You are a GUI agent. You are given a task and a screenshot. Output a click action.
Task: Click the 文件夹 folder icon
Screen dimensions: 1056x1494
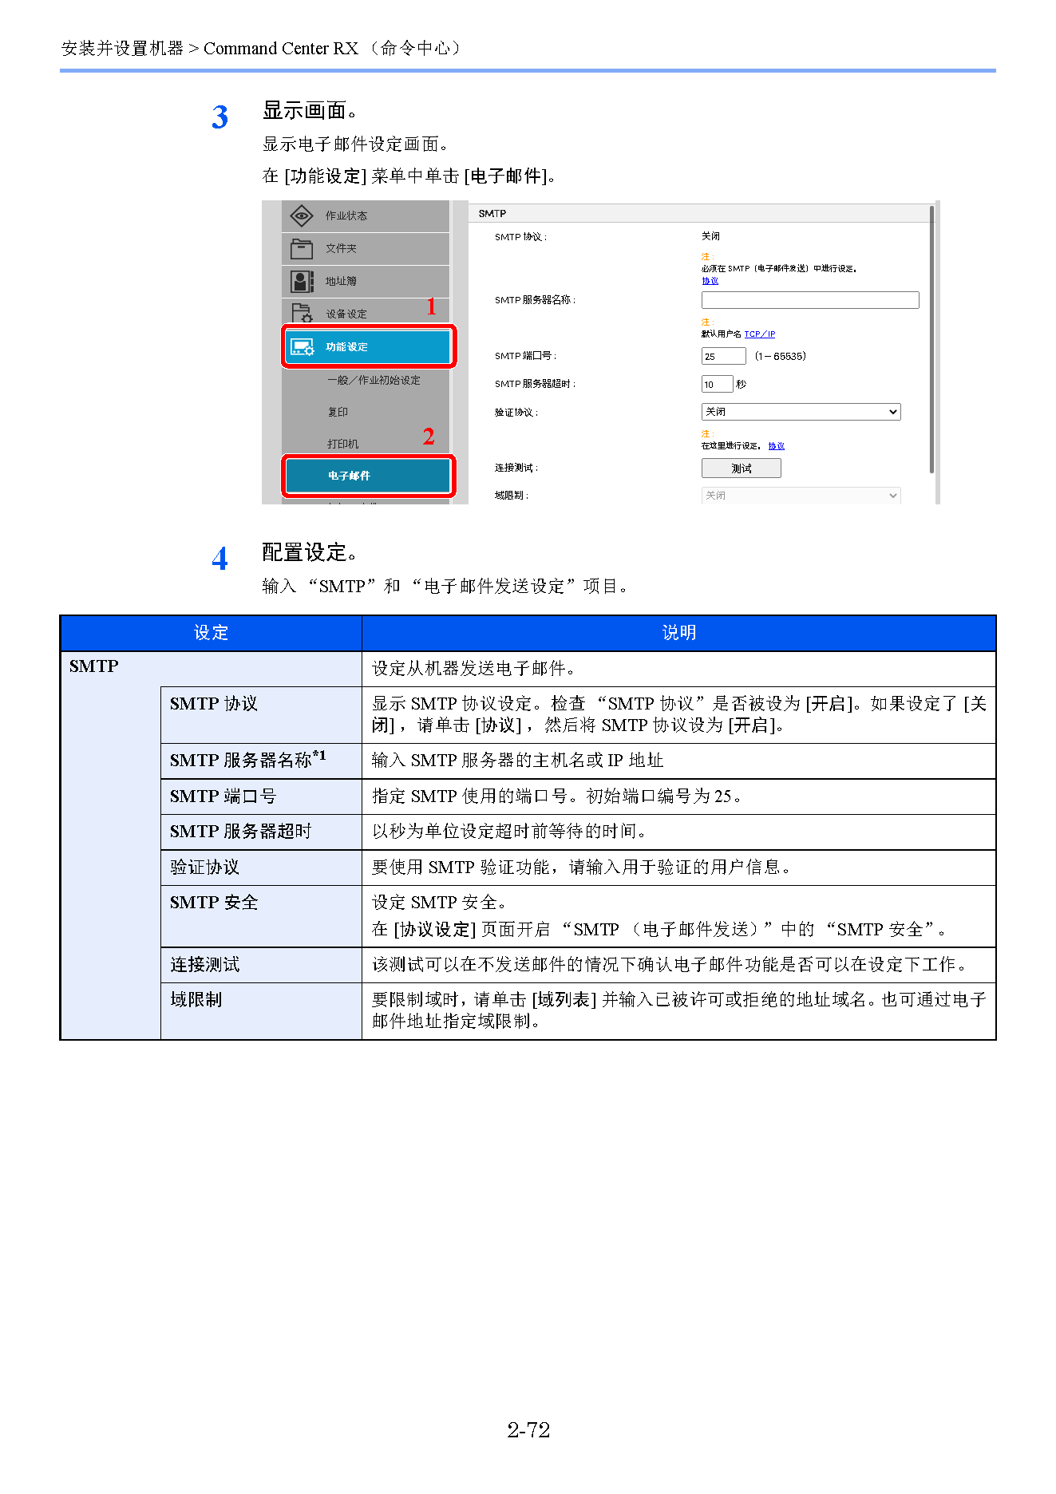[x=301, y=249]
